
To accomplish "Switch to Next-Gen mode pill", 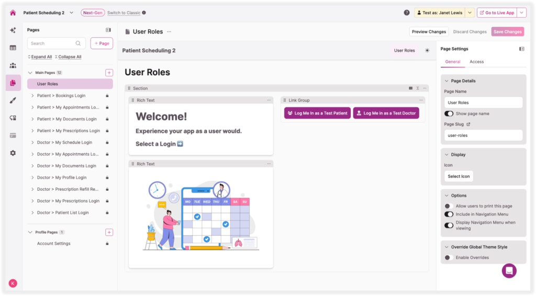I will click(93, 13).
